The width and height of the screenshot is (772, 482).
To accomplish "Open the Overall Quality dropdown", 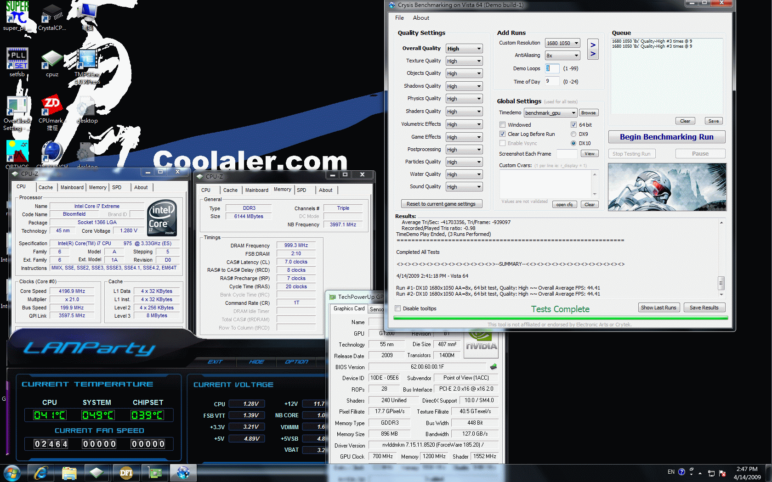I will coord(464,49).
